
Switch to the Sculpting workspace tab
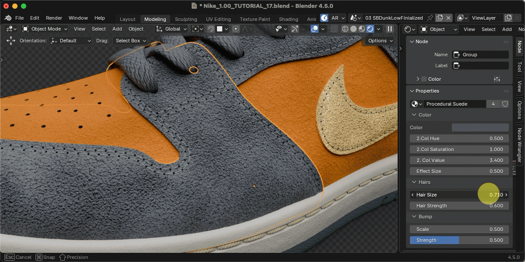tap(186, 19)
